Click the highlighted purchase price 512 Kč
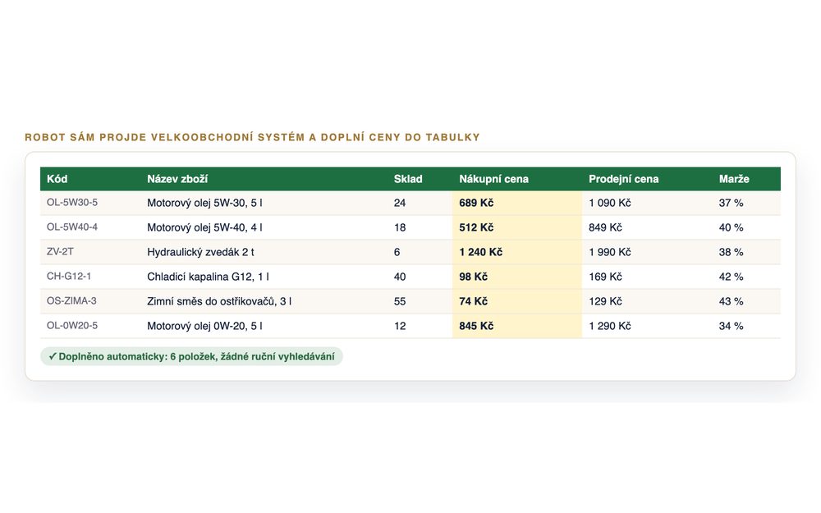This screenshot has height=513, width=821. (476, 227)
